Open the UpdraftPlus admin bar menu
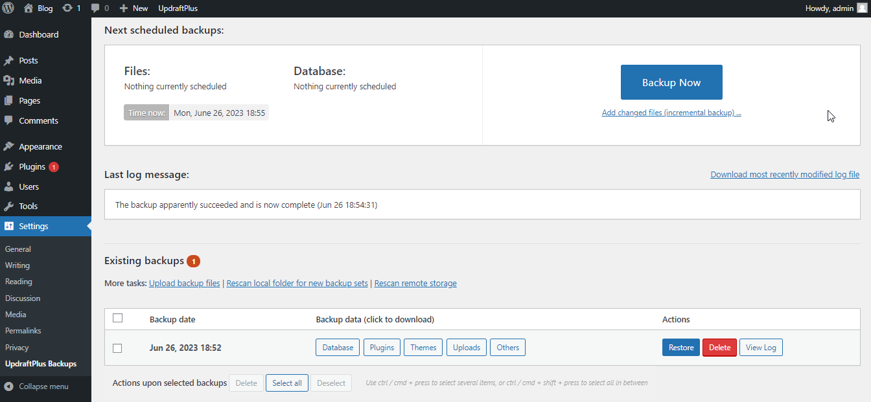 178,8
